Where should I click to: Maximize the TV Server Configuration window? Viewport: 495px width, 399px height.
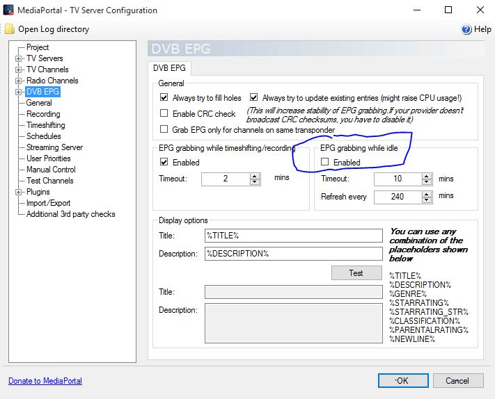pyautogui.click(x=448, y=10)
